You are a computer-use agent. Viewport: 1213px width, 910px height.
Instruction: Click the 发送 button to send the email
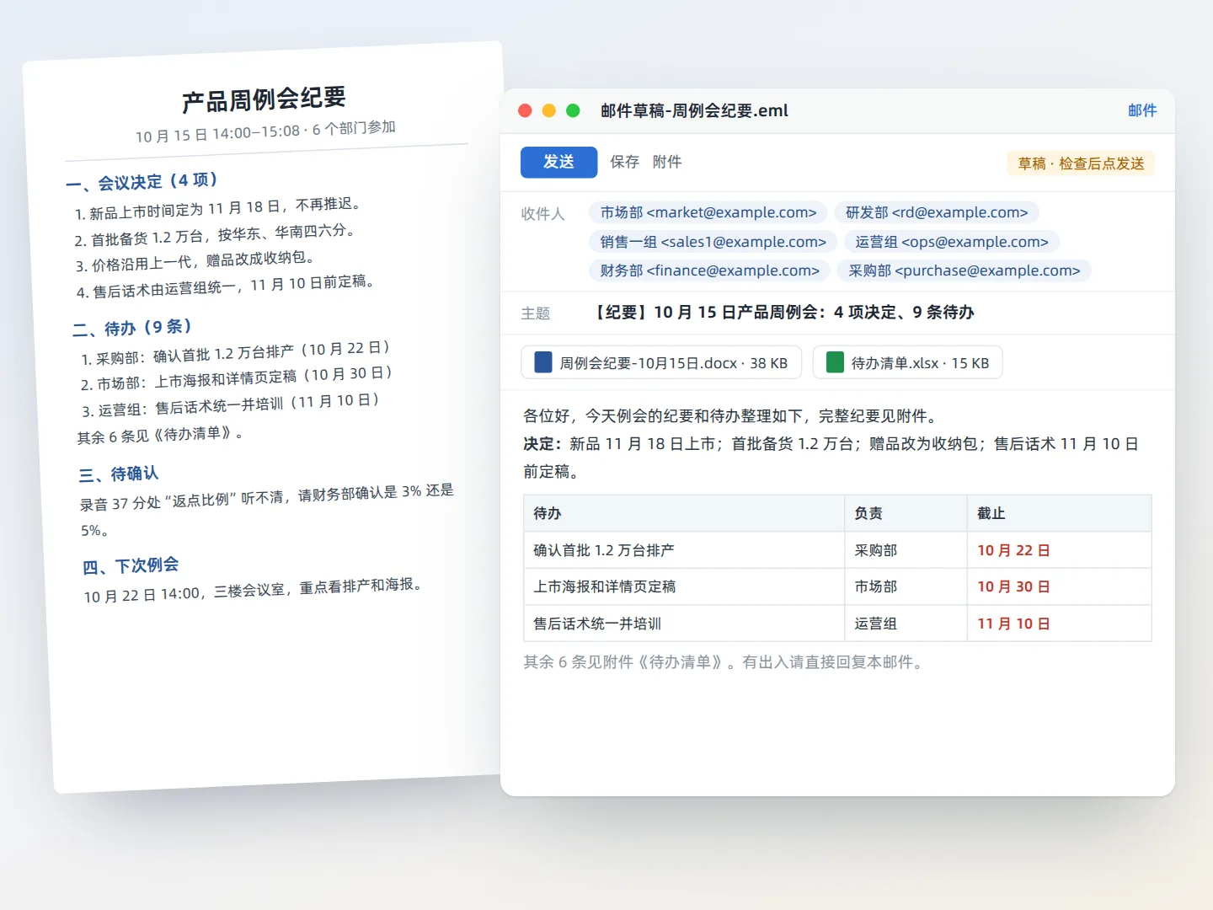(558, 162)
